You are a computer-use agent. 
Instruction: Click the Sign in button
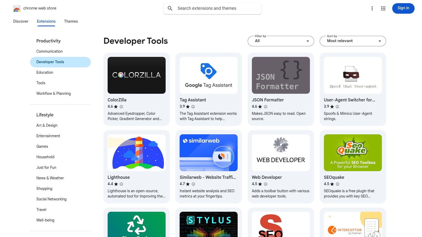[403, 8]
